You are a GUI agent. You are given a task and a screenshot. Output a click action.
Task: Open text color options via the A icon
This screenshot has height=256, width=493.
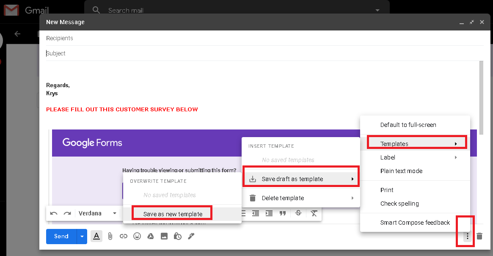(96, 236)
